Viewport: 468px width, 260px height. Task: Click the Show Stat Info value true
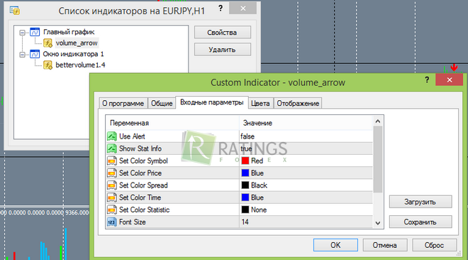(246, 148)
